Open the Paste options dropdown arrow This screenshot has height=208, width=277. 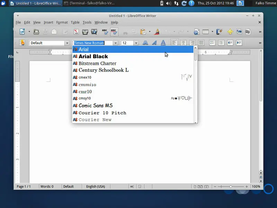(150, 32)
